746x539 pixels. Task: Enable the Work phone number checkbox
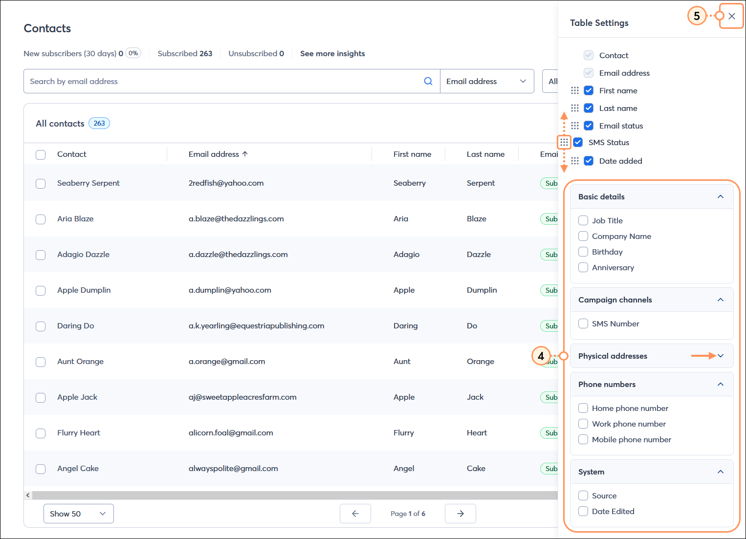583,424
